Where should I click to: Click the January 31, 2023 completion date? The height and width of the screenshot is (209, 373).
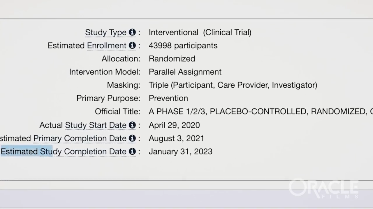180,152
